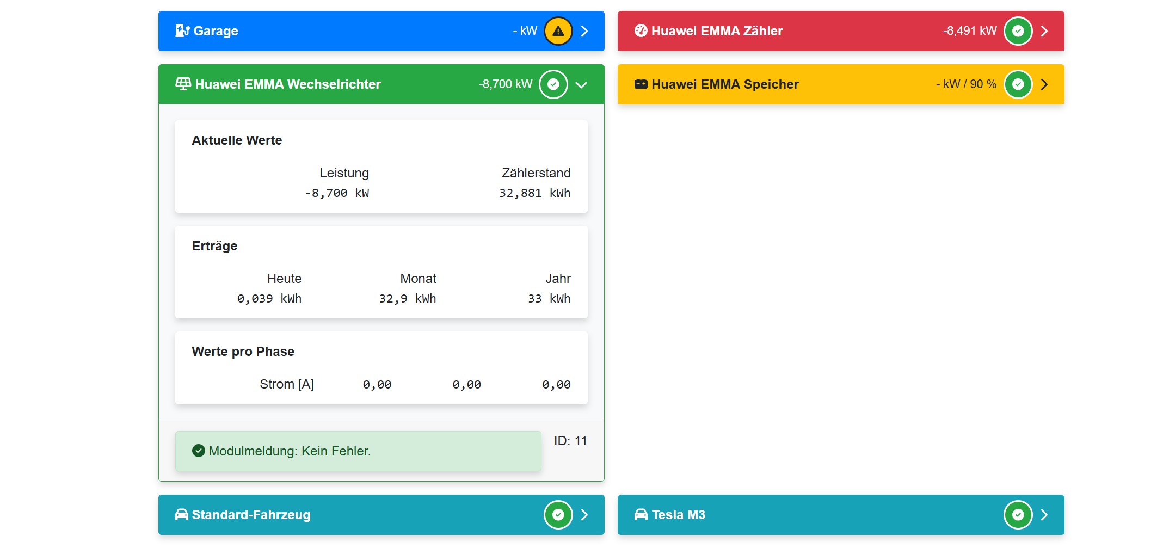Click the yellow warning icon on Garage
Image resolution: width=1163 pixels, height=554 pixels.
[558, 31]
